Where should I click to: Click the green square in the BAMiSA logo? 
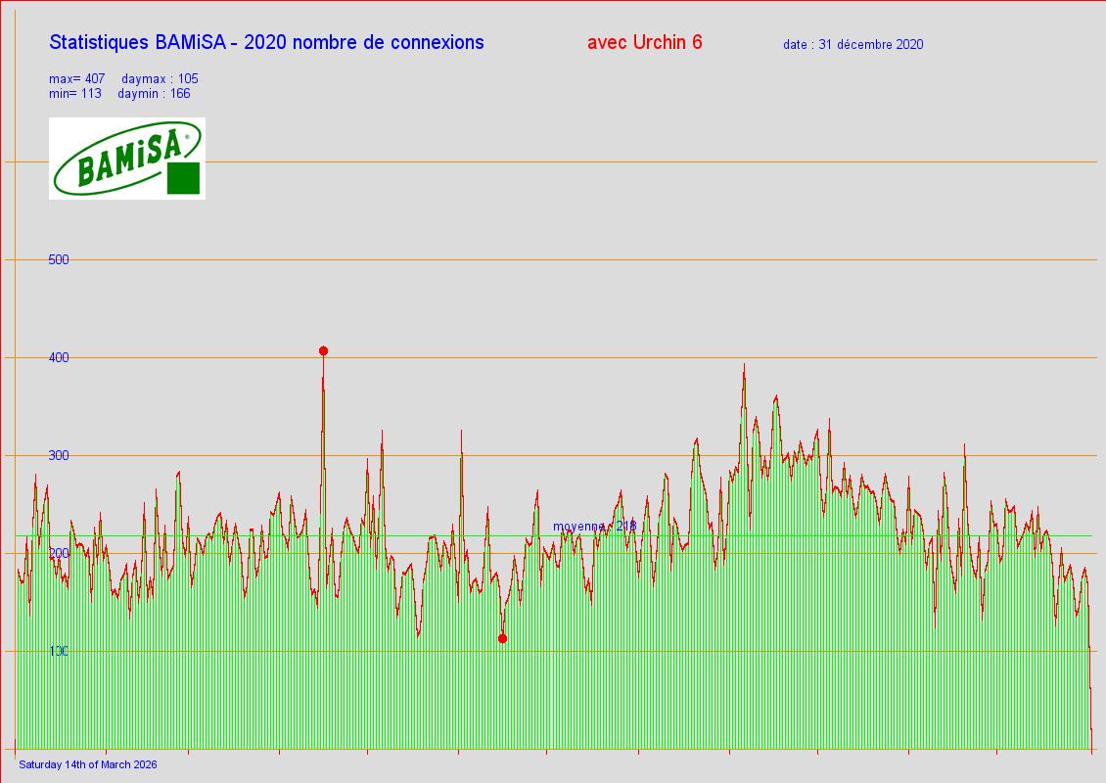point(183,178)
